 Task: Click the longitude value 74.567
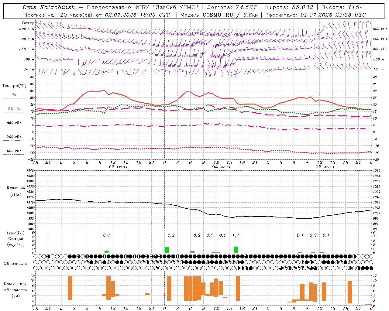click(244, 7)
